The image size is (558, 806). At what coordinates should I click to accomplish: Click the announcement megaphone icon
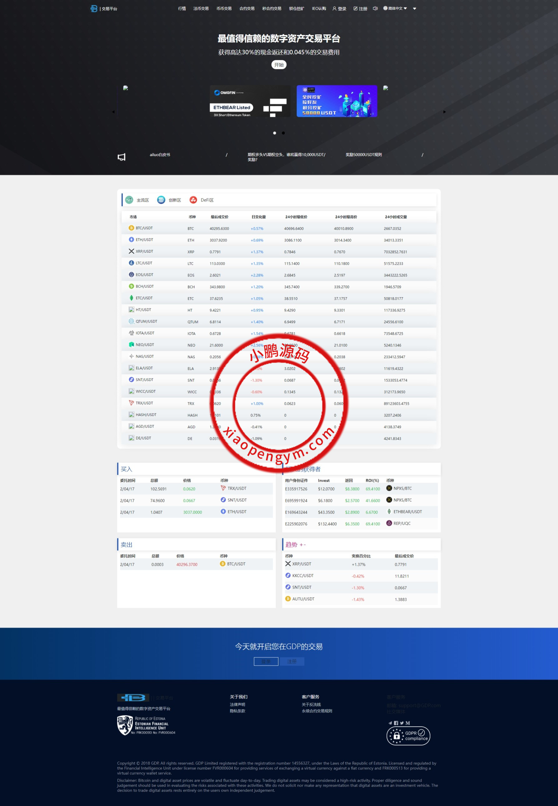tap(121, 157)
